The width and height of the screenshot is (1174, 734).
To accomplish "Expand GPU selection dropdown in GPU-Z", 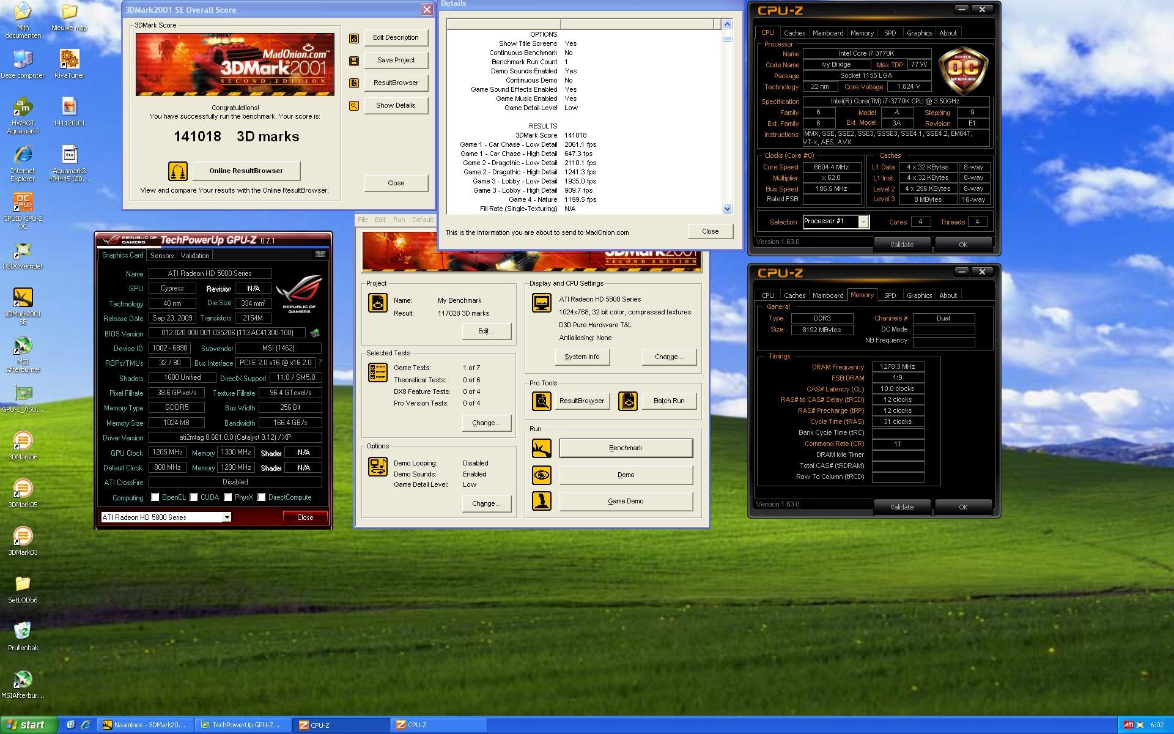I will click(226, 517).
